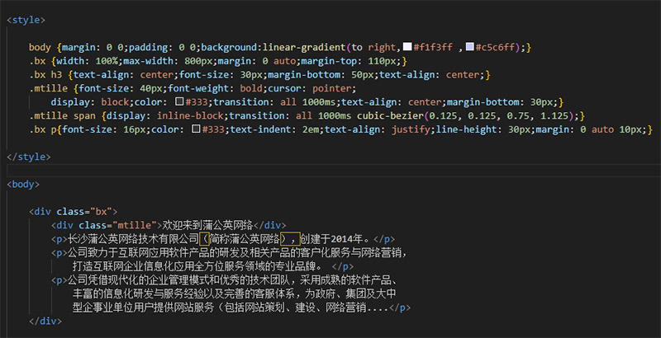
Task: Click the line starting 型企事业单位用户
Action: click(x=231, y=307)
